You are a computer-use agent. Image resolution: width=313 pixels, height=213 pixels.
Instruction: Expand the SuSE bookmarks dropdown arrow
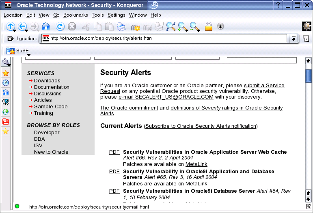click(x=29, y=55)
